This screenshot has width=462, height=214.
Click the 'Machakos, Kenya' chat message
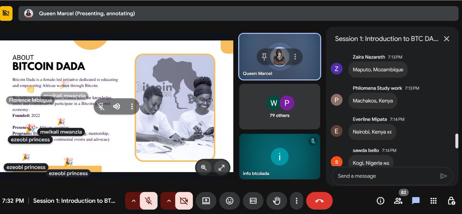click(373, 101)
